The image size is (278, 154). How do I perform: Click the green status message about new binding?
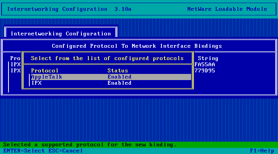(90, 145)
